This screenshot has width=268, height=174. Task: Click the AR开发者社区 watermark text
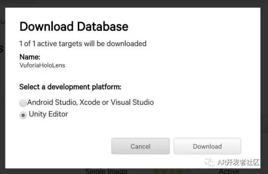(239, 162)
